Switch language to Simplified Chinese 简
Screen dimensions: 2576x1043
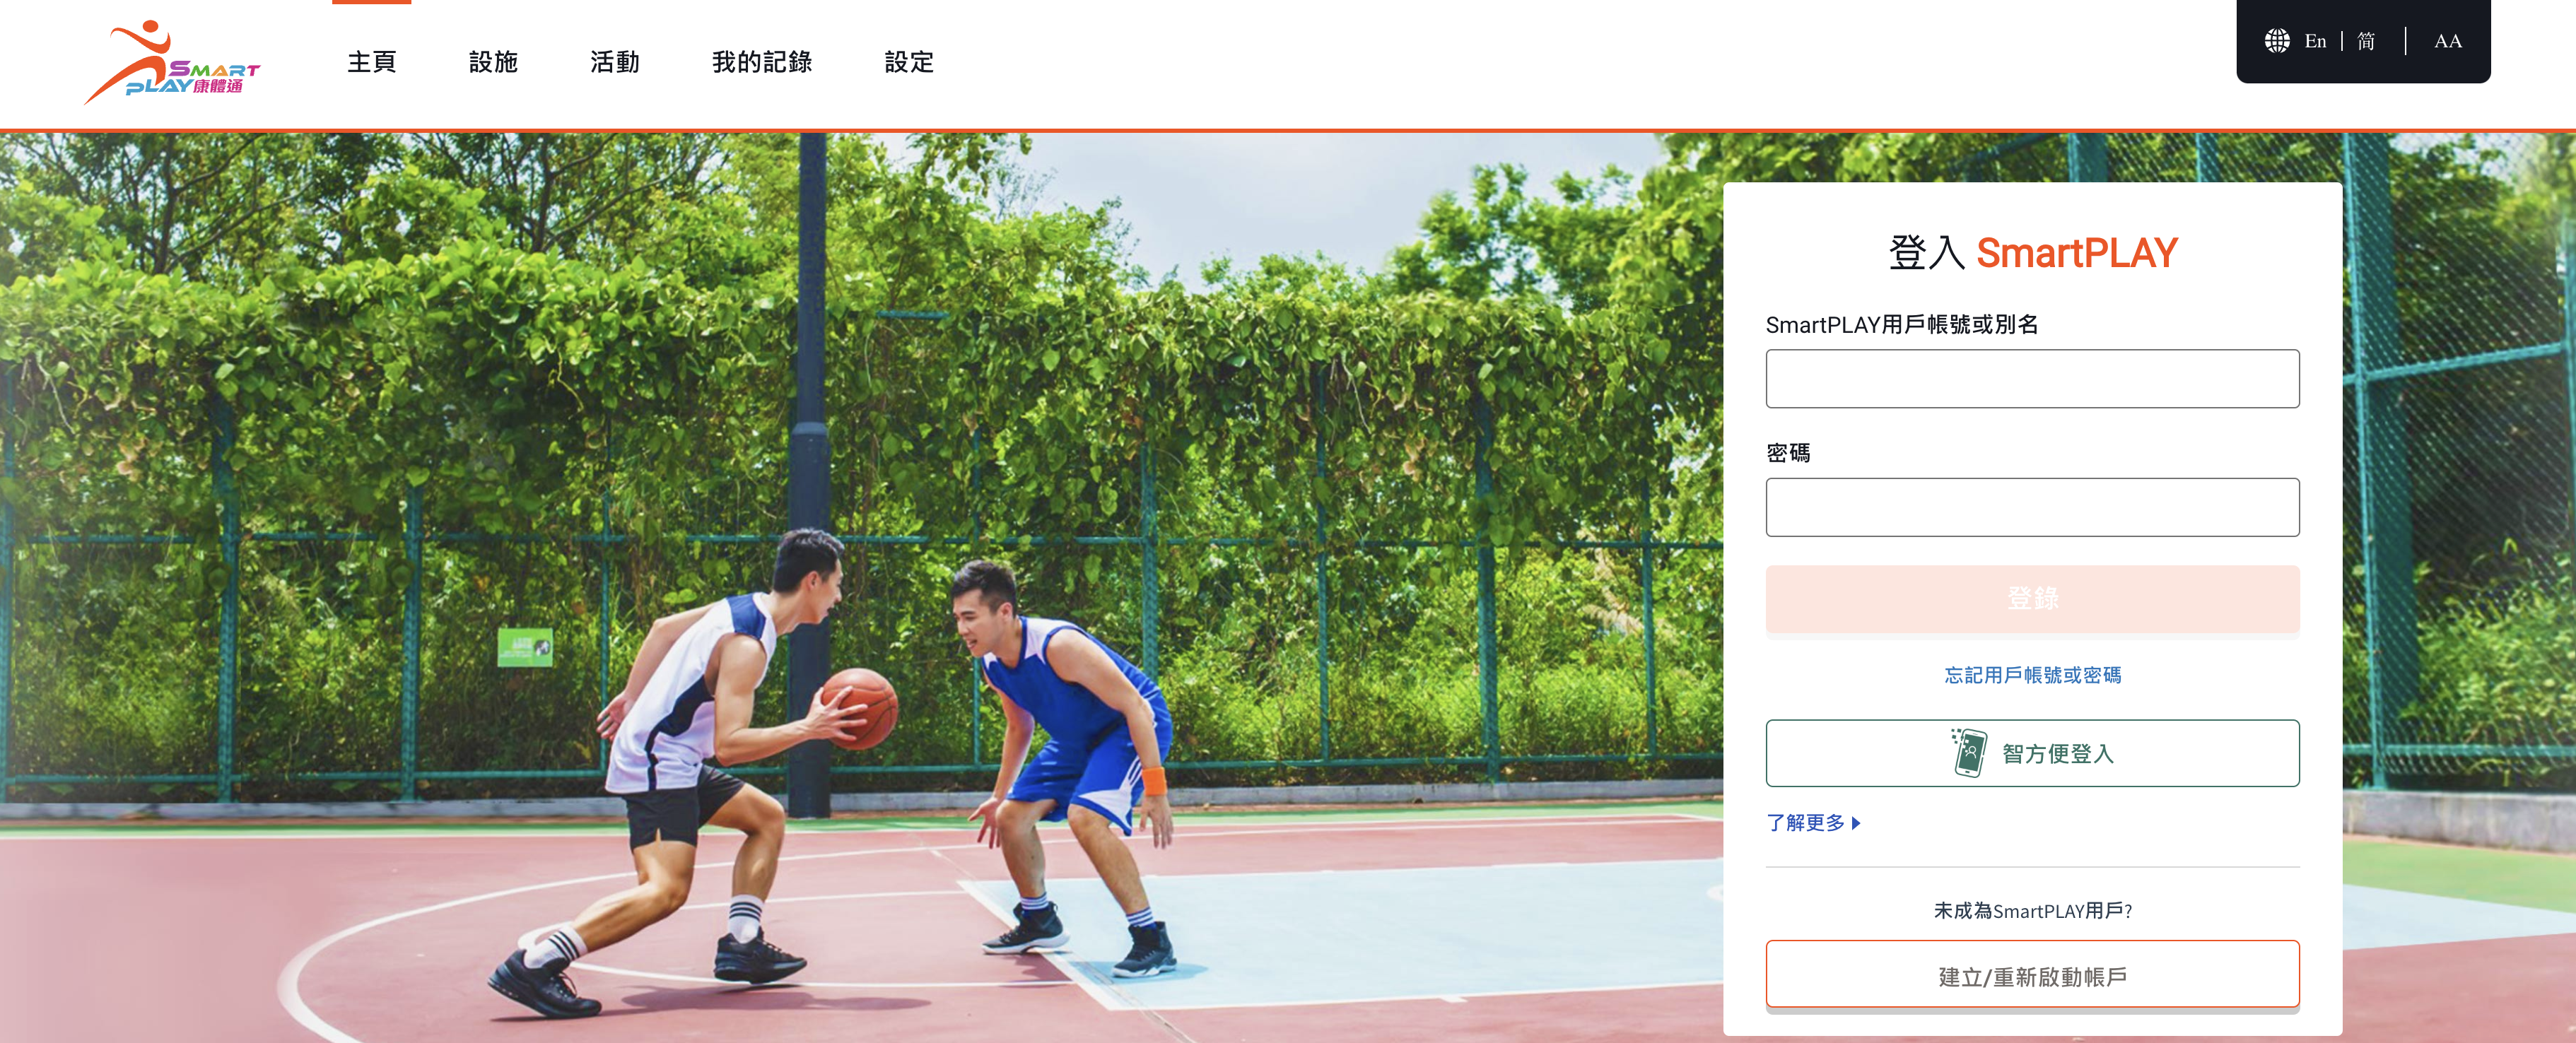pos(2366,41)
